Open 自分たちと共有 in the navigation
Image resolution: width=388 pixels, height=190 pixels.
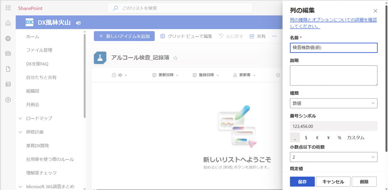pyautogui.click(x=41, y=78)
